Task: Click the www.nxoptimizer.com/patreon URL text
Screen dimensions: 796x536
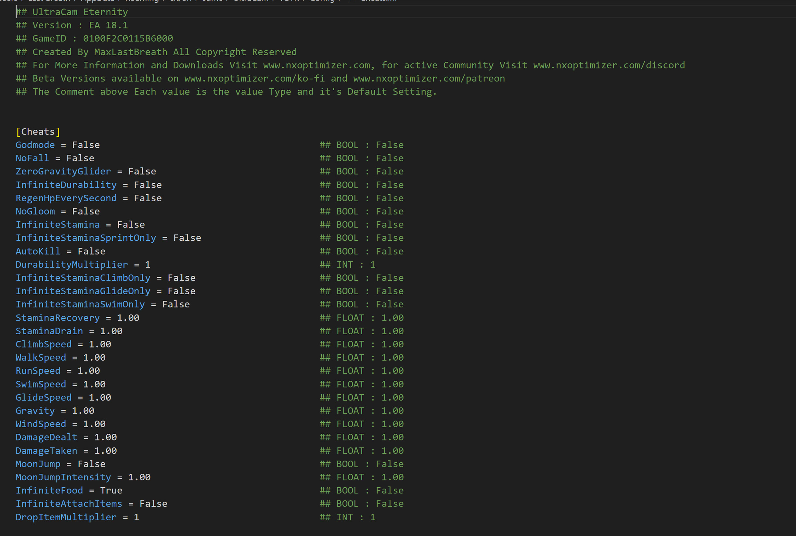Action: point(429,79)
